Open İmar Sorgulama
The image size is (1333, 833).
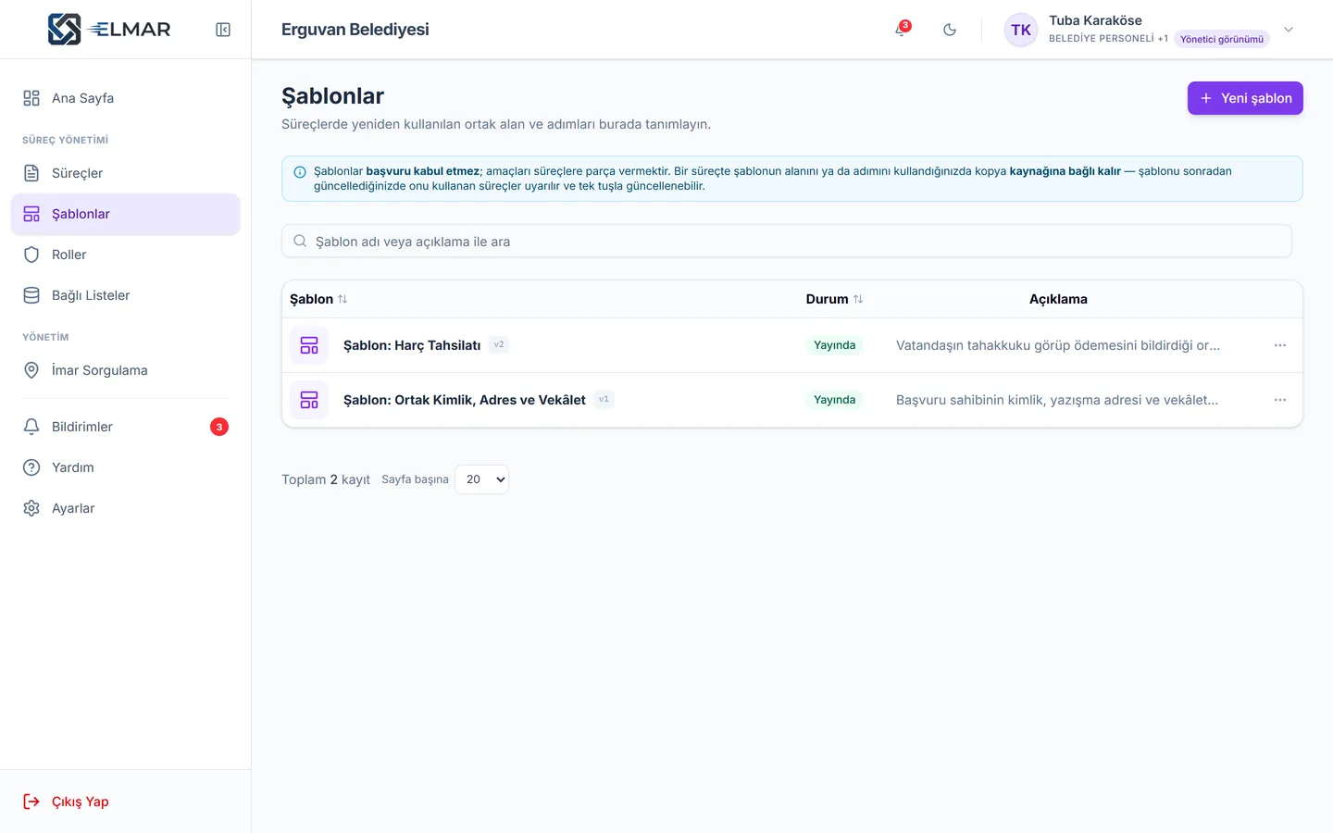(x=125, y=370)
